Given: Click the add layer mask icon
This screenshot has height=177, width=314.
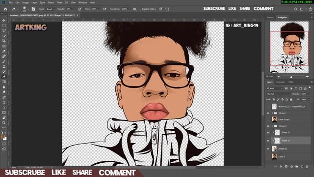Looking at the screenshot, I should pos(286,167).
